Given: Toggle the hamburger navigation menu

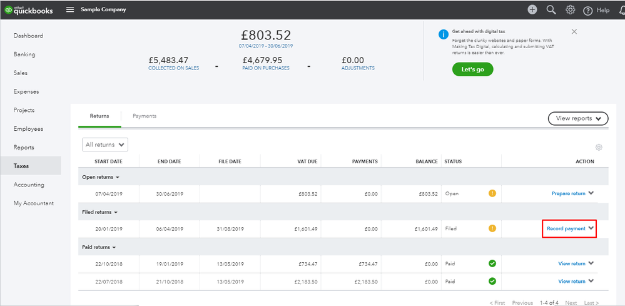Looking at the screenshot, I should 70,10.
